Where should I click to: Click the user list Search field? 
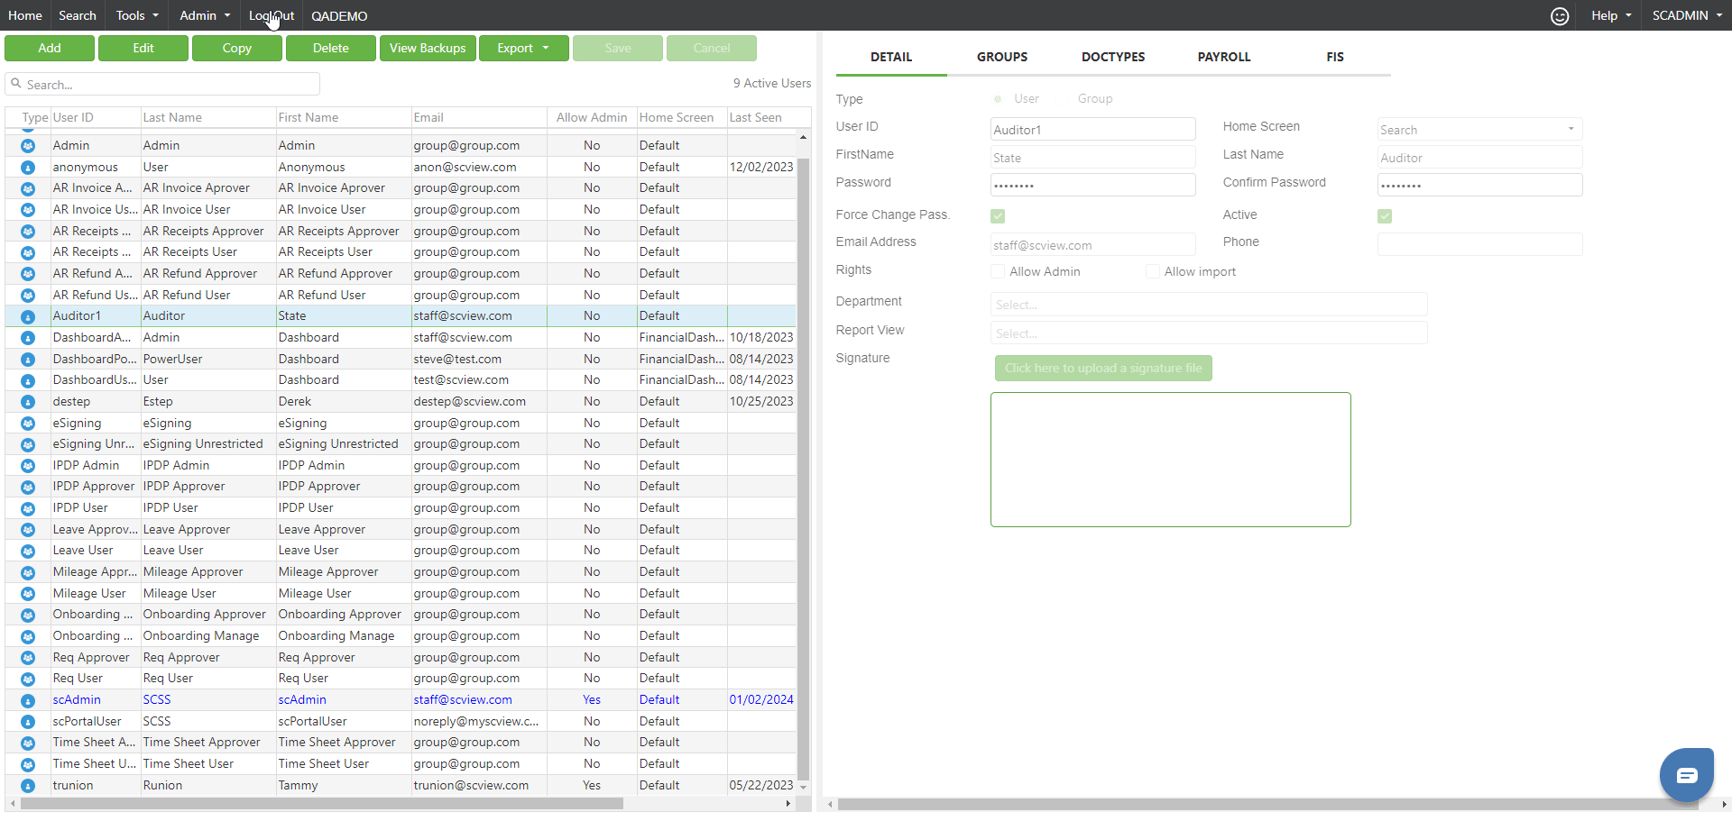pos(162,84)
